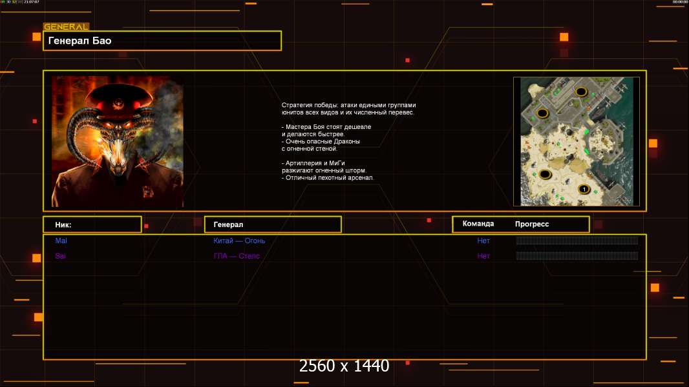Select the northernmost empty start position on the minimap
The height and width of the screenshot is (387, 689).
click(x=581, y=92)
